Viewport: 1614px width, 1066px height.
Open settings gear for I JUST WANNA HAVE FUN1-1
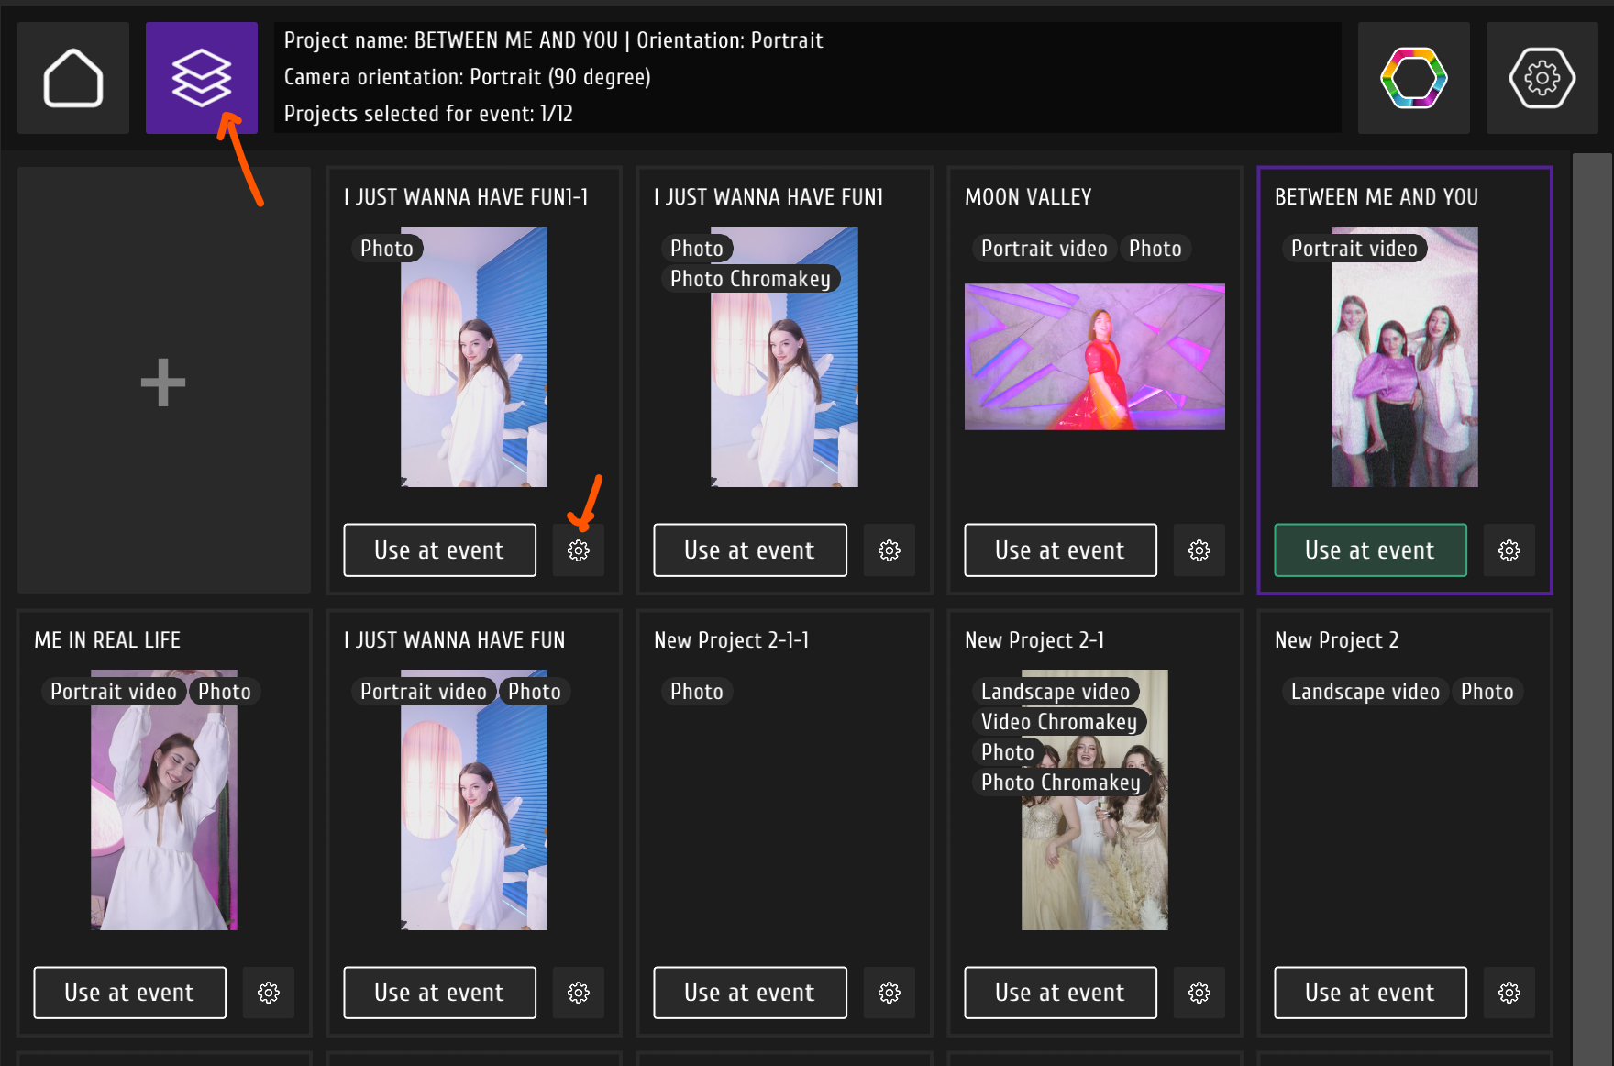click(x=579, y=550)
